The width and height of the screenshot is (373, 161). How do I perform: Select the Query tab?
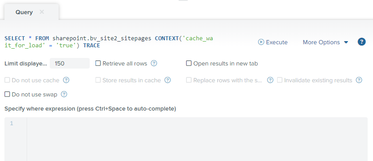tap(24, 12)
